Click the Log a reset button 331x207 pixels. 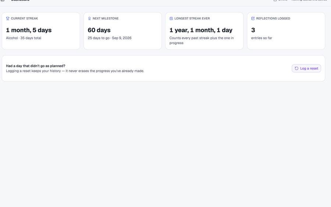pos(306,68)
